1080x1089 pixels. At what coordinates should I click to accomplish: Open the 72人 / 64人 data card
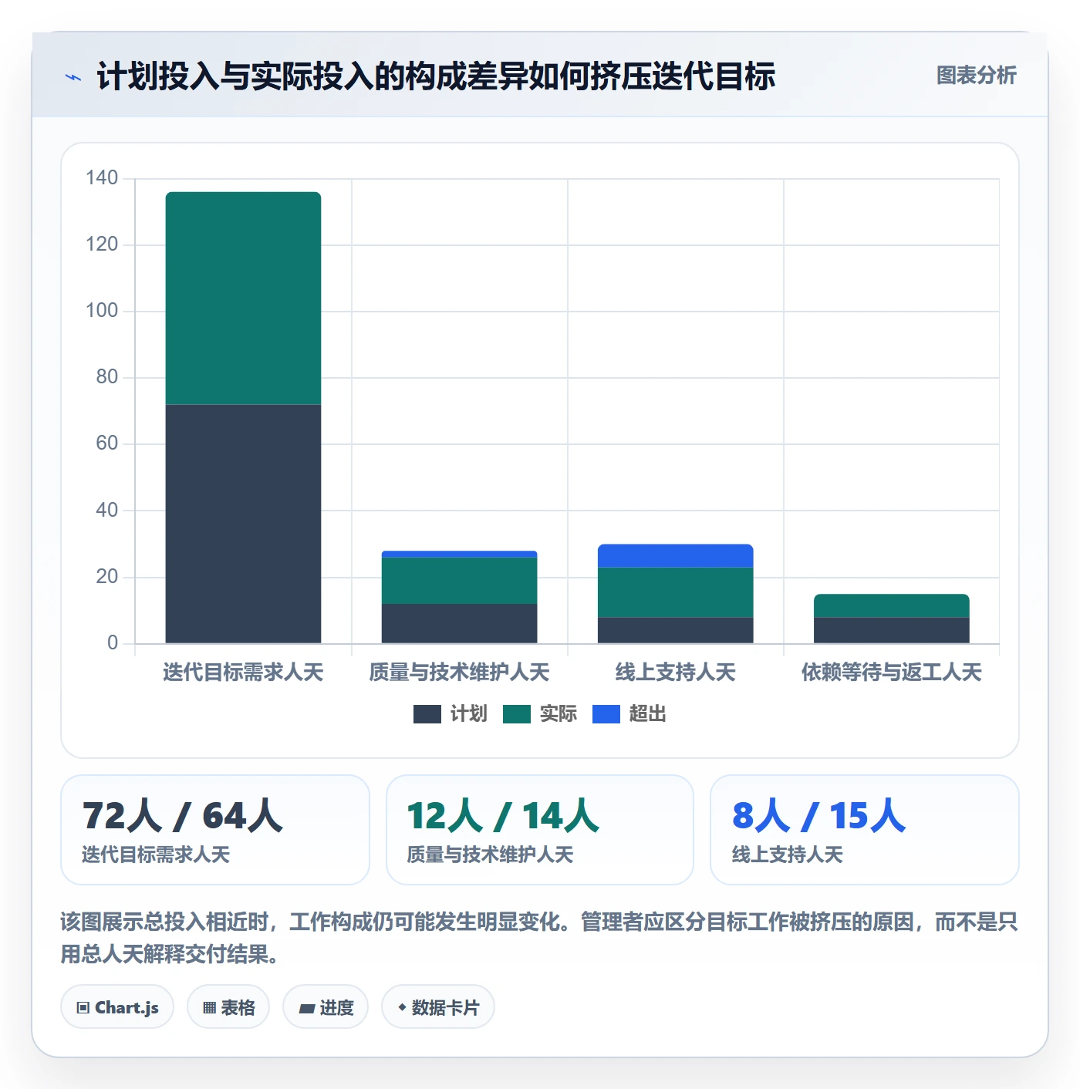(x=215, y=830)
